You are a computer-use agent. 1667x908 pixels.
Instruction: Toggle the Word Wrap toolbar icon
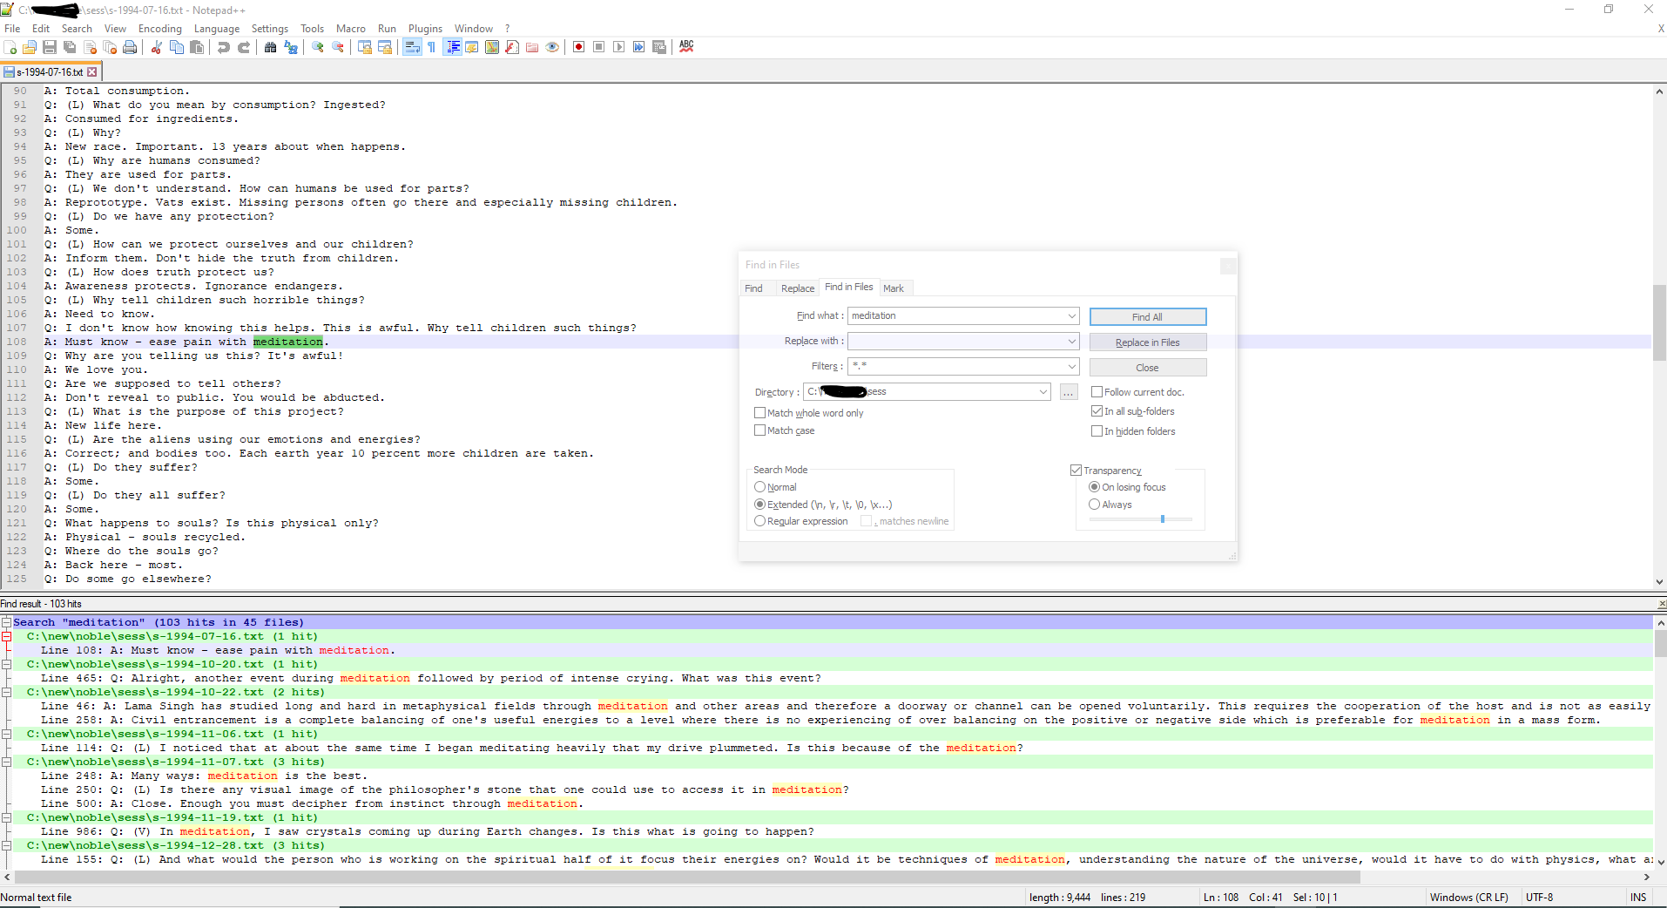pyautogui.click(x=412, y=47)
